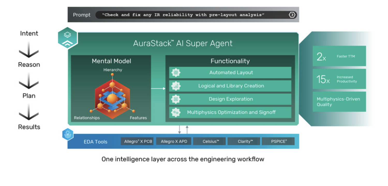Screen dimensions: 388x186
Task: Click the gear icon beside Automated Layout
Action: pyautogui.click(x=176, y=73)
